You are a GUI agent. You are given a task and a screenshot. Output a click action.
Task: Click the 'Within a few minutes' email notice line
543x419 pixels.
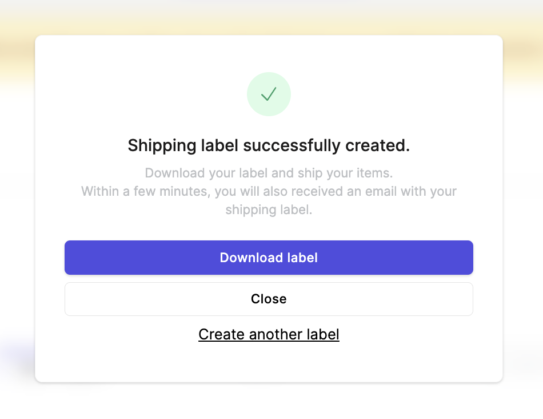coord(269,191)
